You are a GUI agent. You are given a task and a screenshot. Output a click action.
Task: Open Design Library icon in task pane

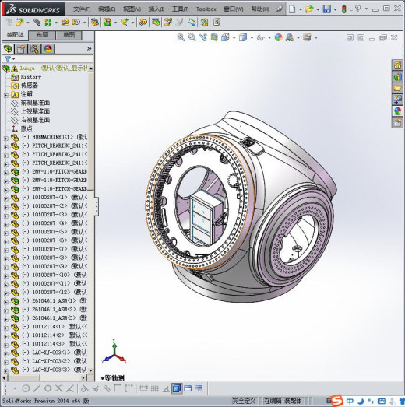[397, 77]
